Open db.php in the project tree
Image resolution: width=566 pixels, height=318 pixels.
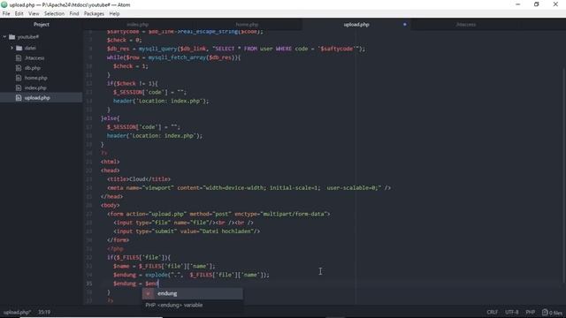pyautogui.click(x=33, y=68)
